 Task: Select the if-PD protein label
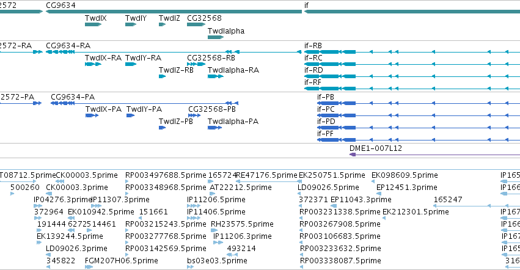point(326,122)
